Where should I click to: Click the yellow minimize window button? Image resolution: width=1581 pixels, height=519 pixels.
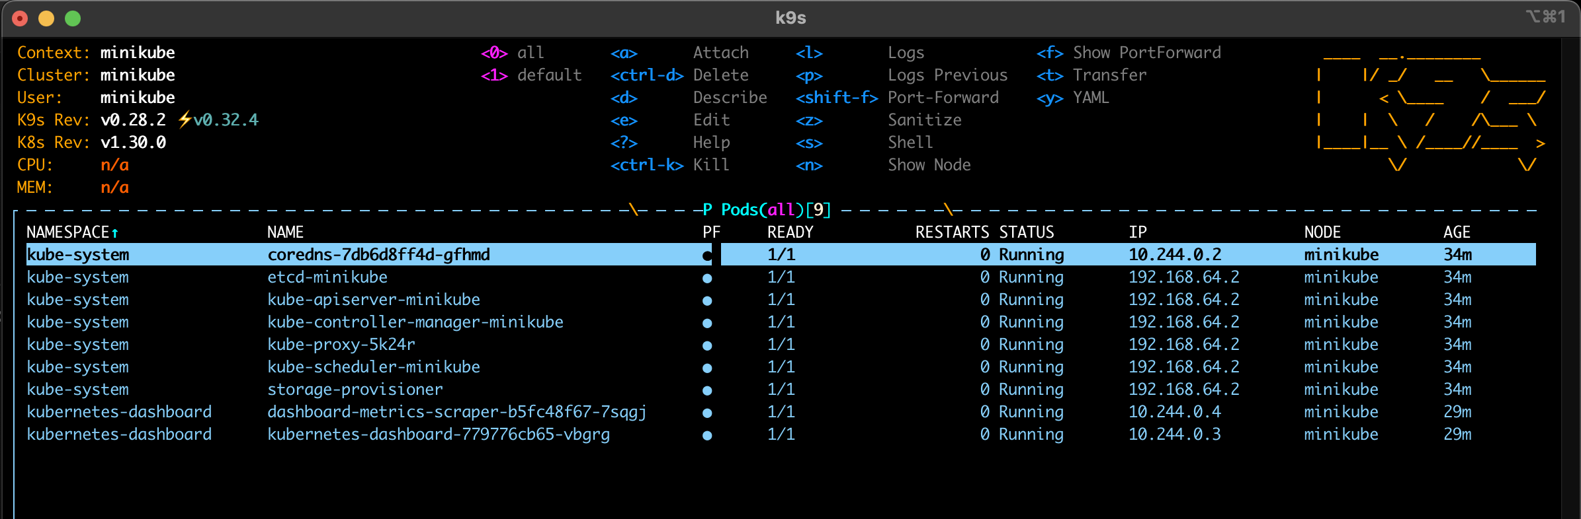pos(46,18)
